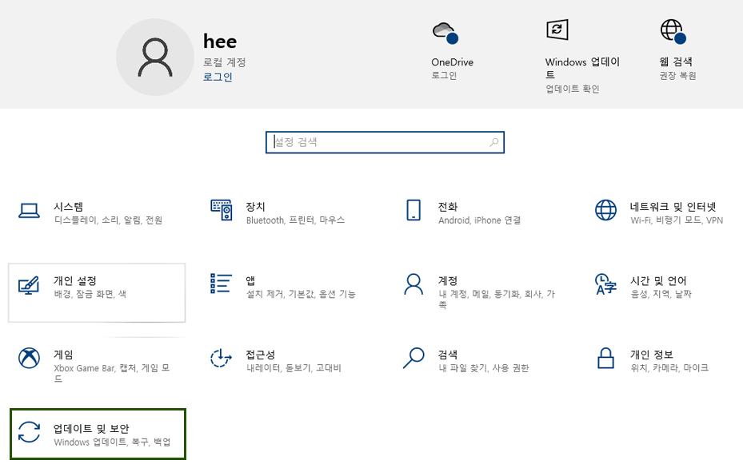Open the 시스템 laptop icon

[29, 211]
